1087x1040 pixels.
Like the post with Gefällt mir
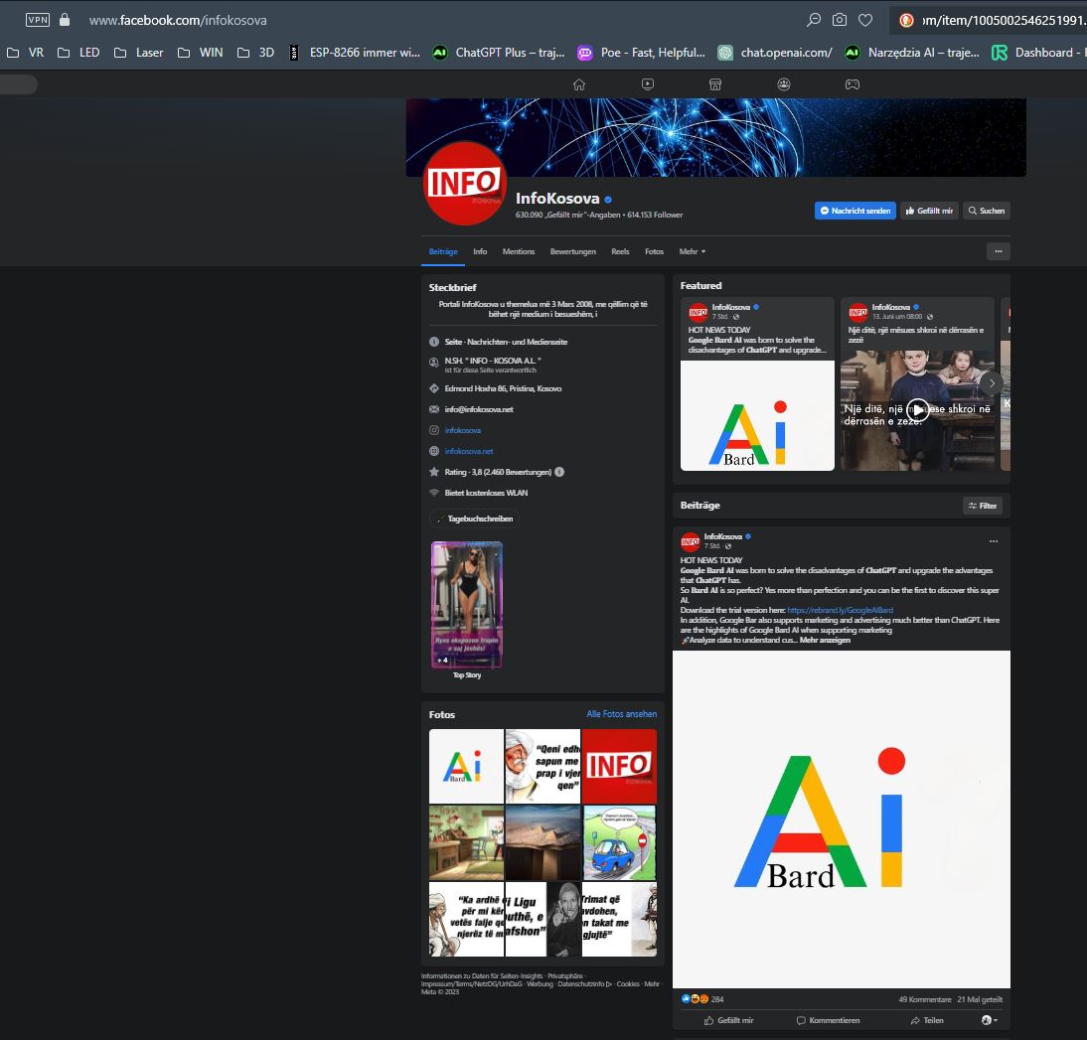coord(728,1020)
